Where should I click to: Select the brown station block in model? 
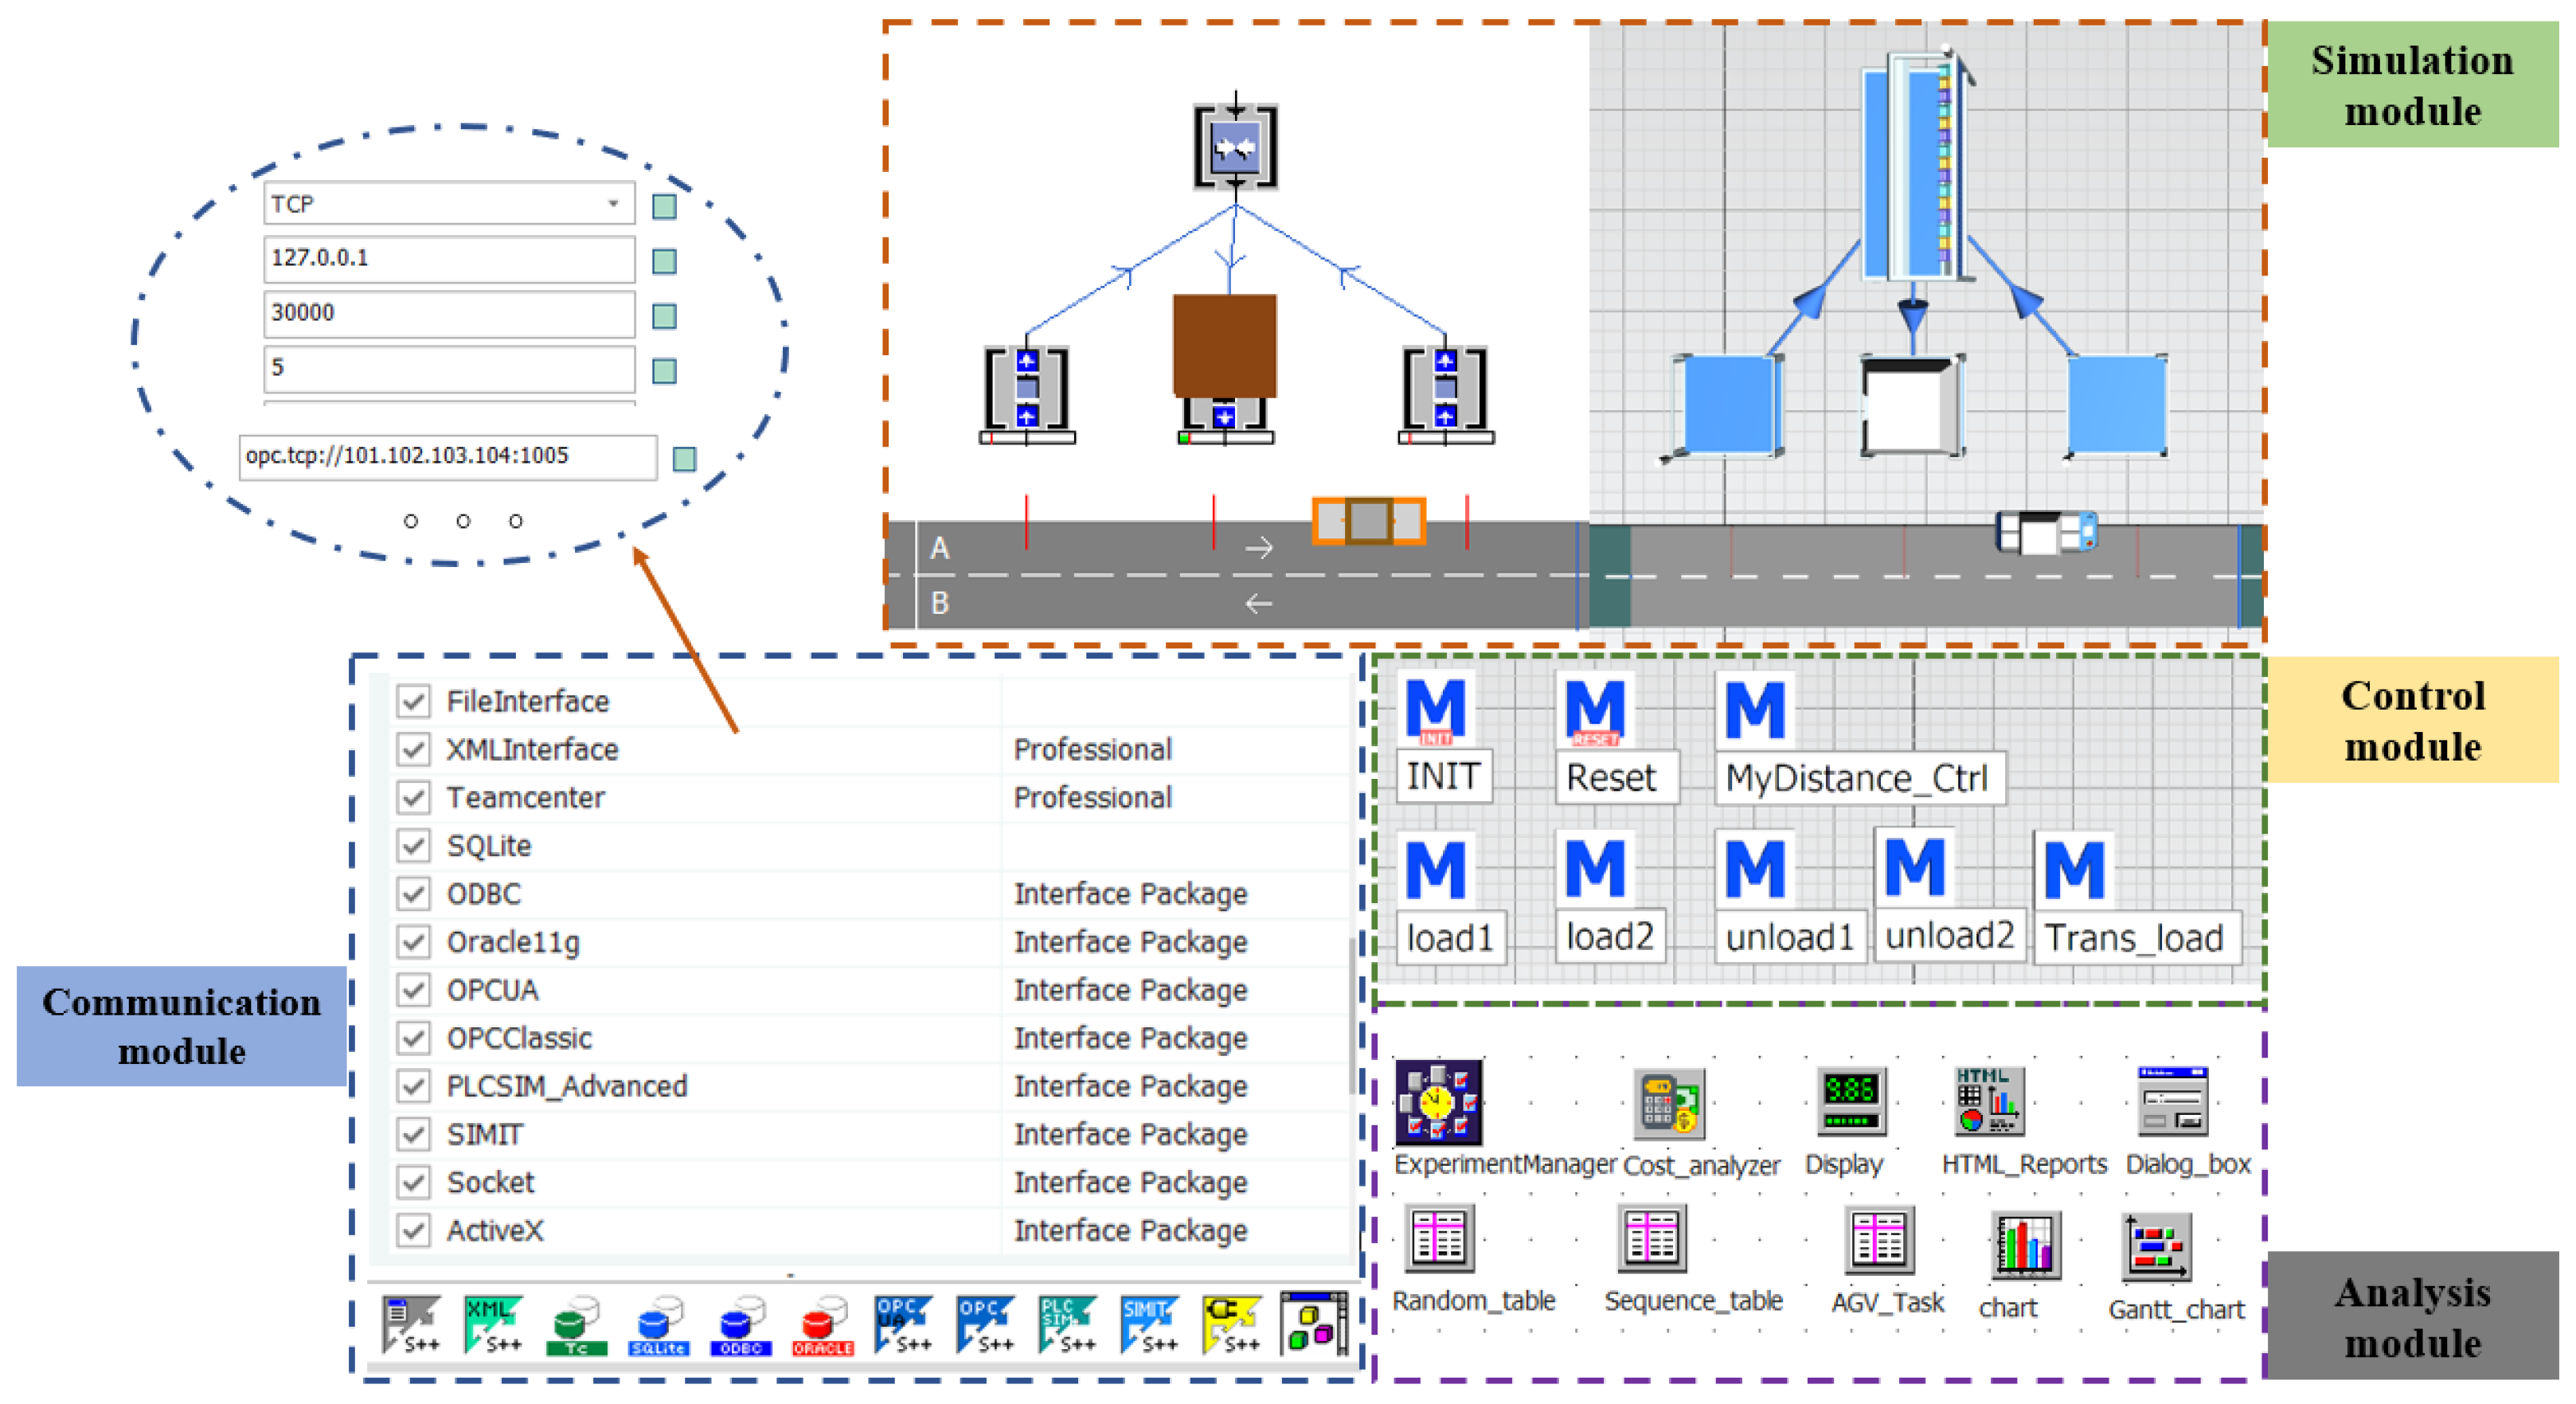click(x=1223, y=345)
